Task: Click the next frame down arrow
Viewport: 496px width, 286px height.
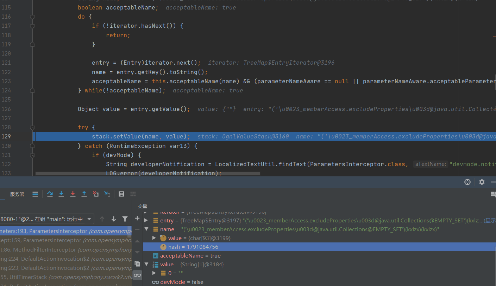Action: click(114, 219)
